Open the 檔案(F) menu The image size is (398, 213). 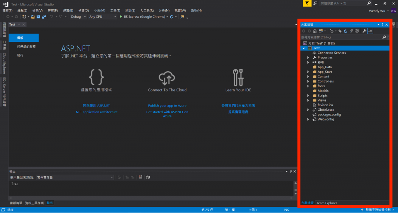point(7,10)
